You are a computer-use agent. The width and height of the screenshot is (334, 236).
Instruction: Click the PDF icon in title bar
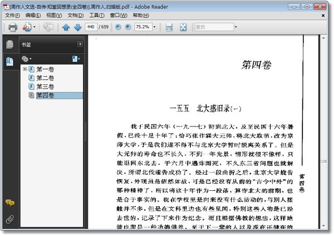point(6,7)
